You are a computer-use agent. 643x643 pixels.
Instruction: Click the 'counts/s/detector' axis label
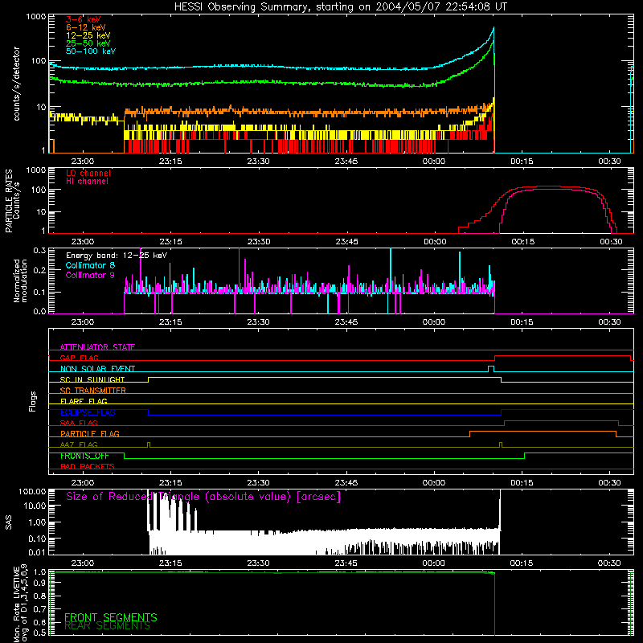pos(16,84)
